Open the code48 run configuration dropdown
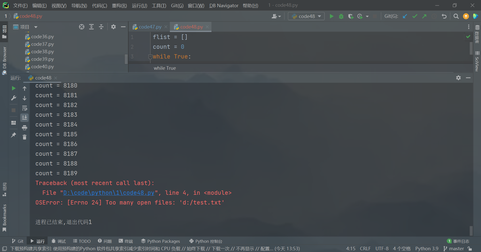 [x=306, y=16]
